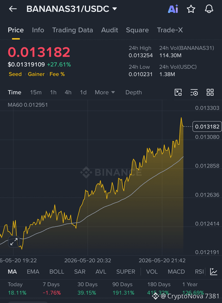Viewport: 222px width, 303px height.
Task: Enable the RSI sub-indicator
Action: 199,272
